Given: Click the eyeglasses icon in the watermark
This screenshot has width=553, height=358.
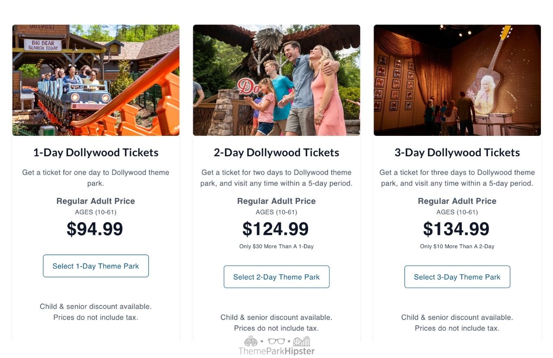Looking at the screenshot, I should coord(276,342).
